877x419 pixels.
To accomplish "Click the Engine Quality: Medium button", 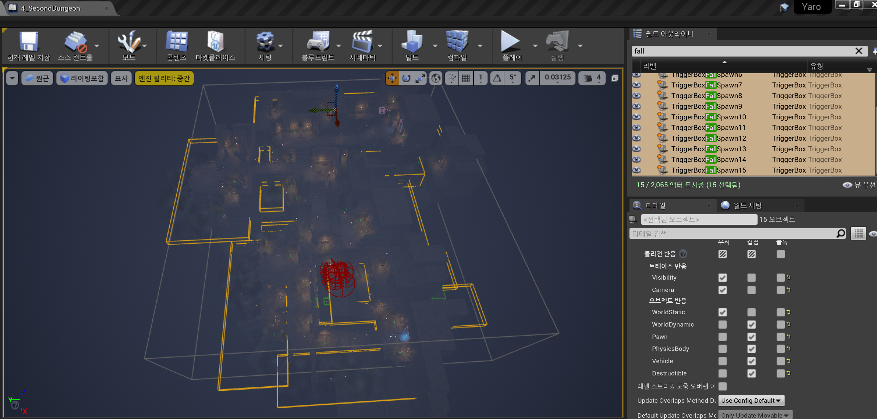I will 164,78.
